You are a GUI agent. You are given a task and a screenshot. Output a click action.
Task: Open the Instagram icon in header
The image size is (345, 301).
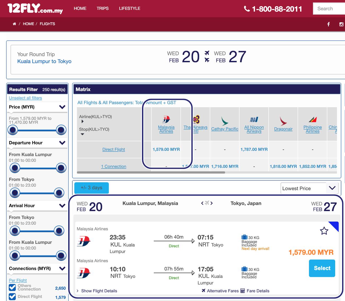click(x=342, y=24)
